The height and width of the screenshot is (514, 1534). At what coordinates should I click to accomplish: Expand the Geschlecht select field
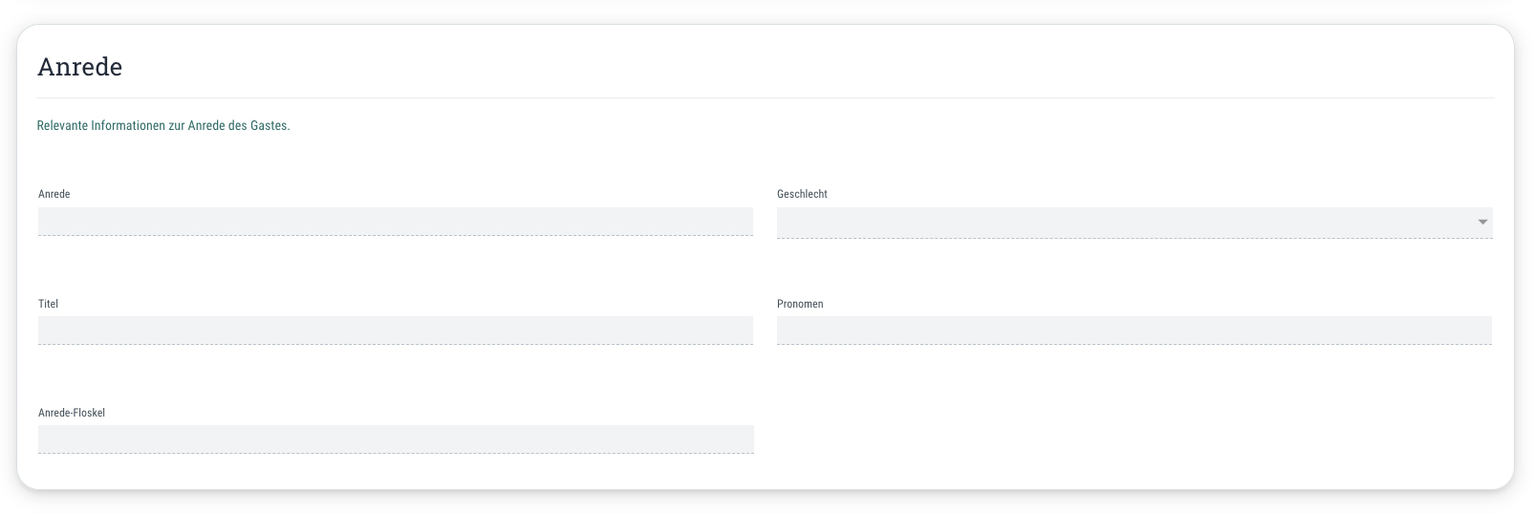click(1134, 223)
